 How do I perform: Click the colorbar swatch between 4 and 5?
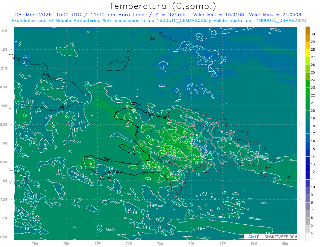tap(307, 229)
